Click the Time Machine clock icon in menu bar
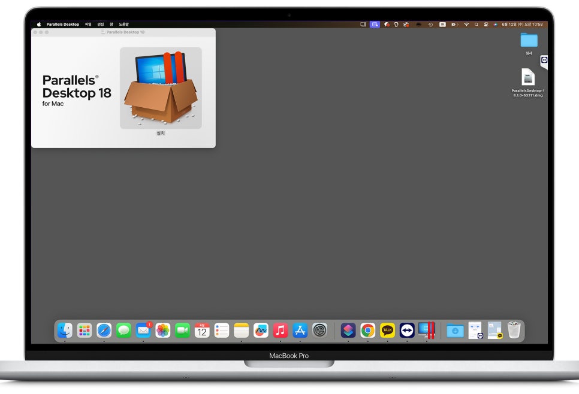The height and width of the screenshot is (394, 579). click(430, 25)
